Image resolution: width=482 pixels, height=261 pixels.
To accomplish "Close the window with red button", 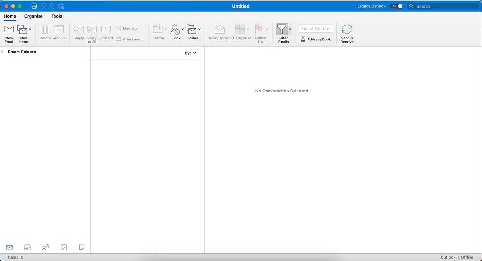I will pyautogui.click(x=6, y=6).
